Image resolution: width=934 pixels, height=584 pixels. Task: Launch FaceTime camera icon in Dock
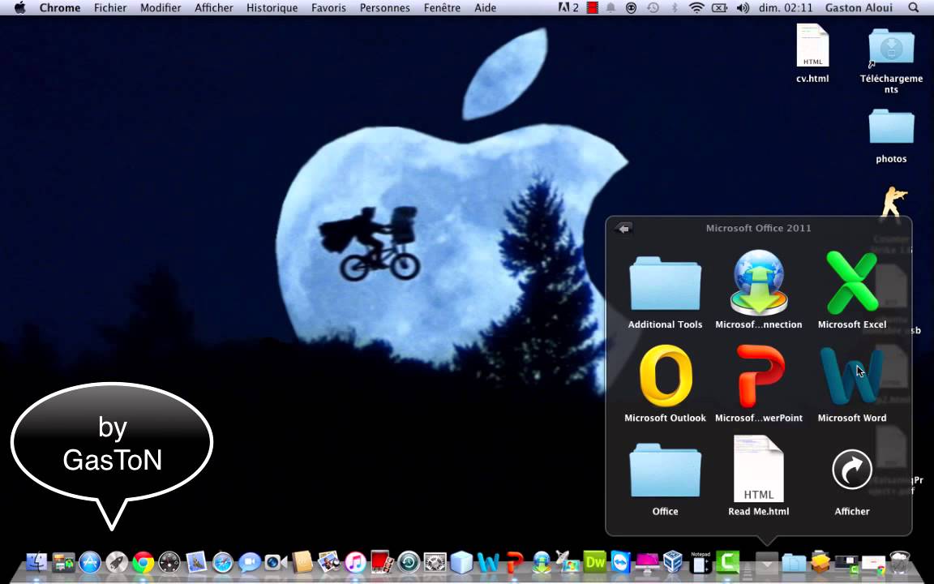[x=275, y=562]
